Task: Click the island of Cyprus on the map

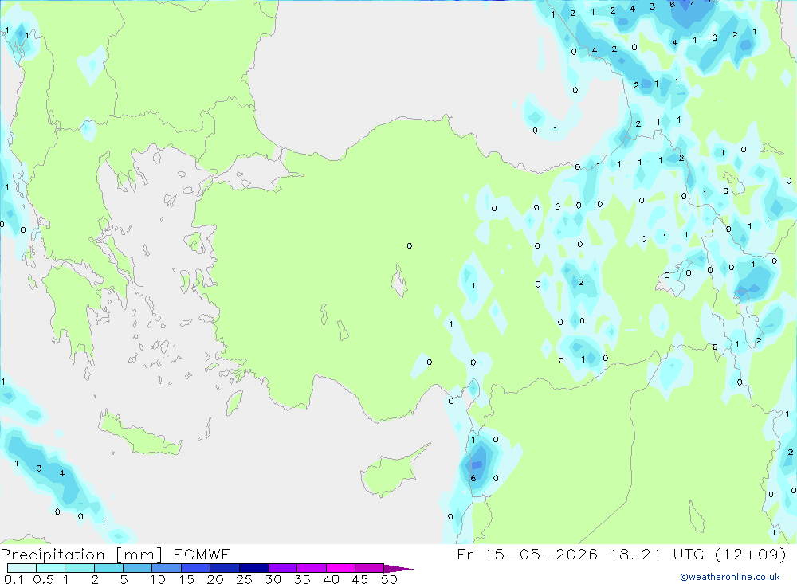Action: coord(391,473)
